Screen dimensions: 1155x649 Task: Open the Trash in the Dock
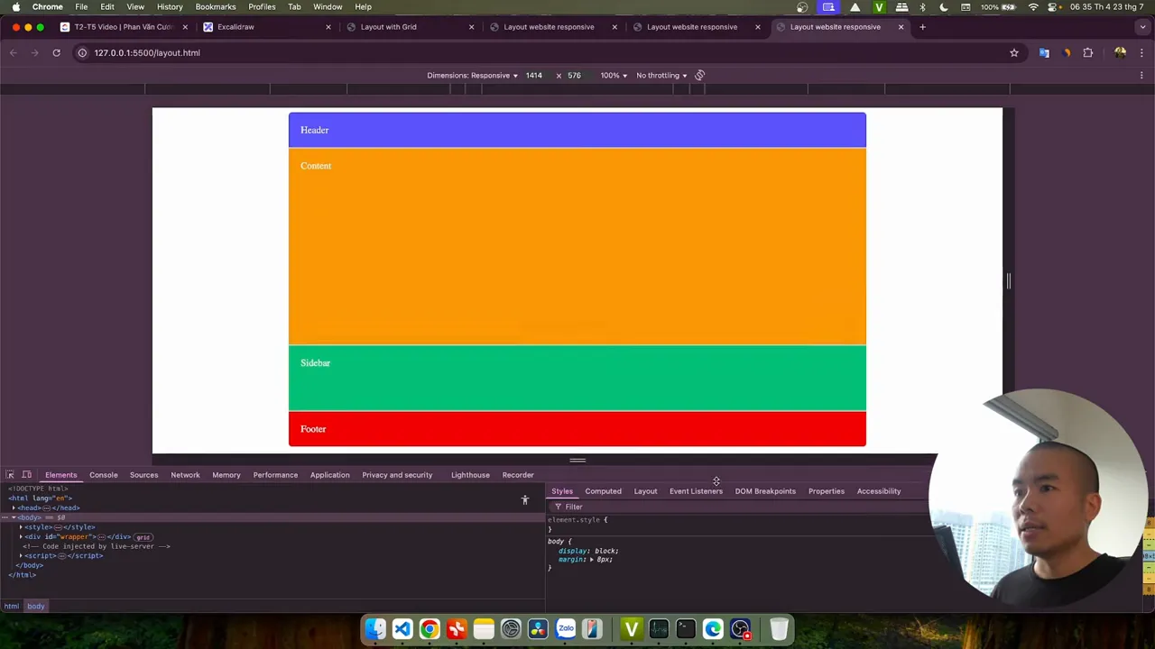[x=779, y=628]
